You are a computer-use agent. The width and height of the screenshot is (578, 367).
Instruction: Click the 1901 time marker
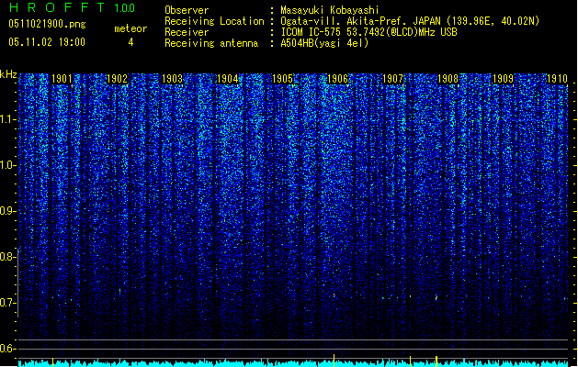click(x=62, y=79)
